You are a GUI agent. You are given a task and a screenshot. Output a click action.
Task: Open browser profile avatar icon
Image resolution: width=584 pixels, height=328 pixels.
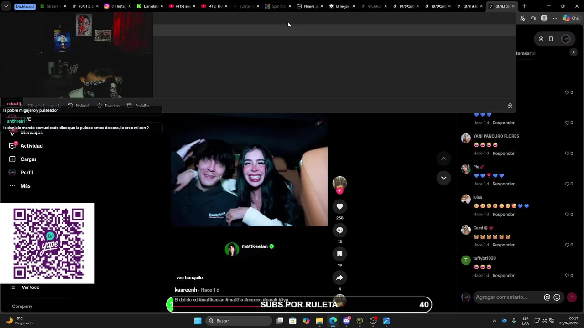[x=544, y=18]
